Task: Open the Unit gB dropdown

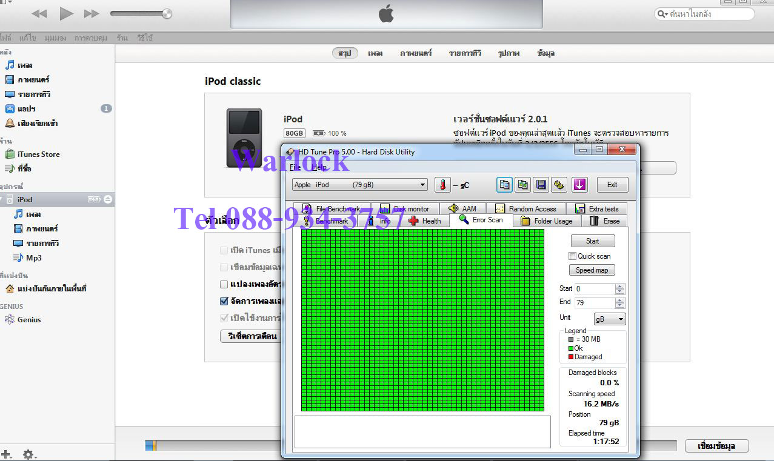Action: (x=610, y=319)
